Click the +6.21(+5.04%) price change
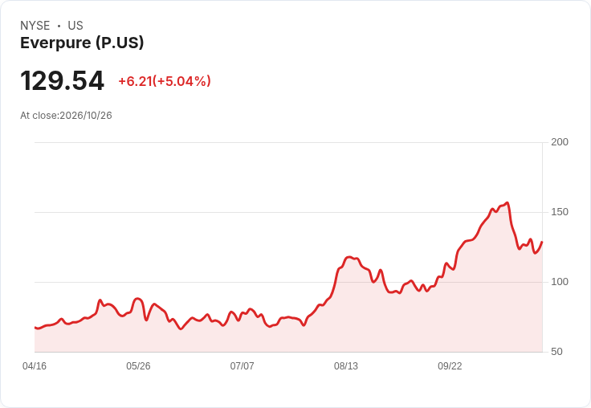 click(x=165, y=81)
